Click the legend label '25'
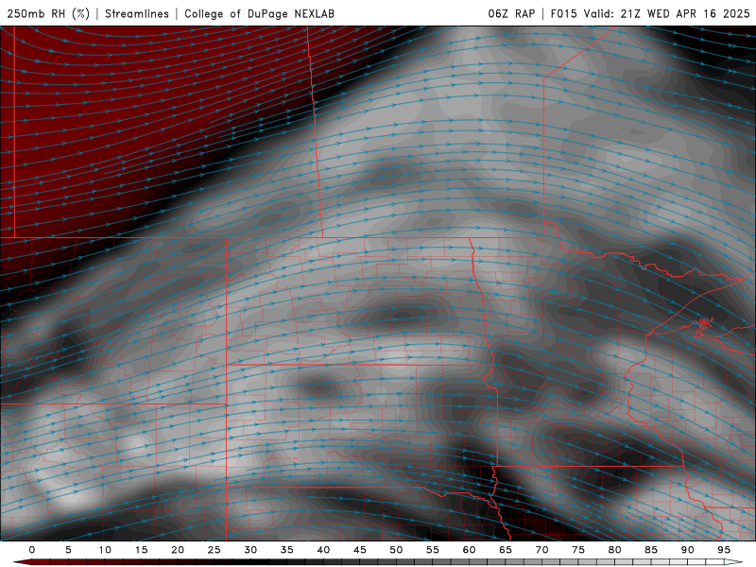 (x=214, y=550)
